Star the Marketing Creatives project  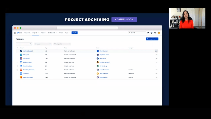click(17, 70)
